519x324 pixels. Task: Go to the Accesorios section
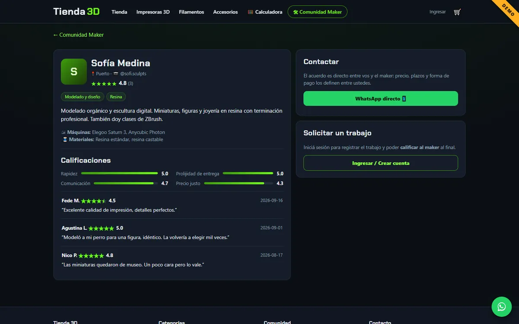pos(225,12)
